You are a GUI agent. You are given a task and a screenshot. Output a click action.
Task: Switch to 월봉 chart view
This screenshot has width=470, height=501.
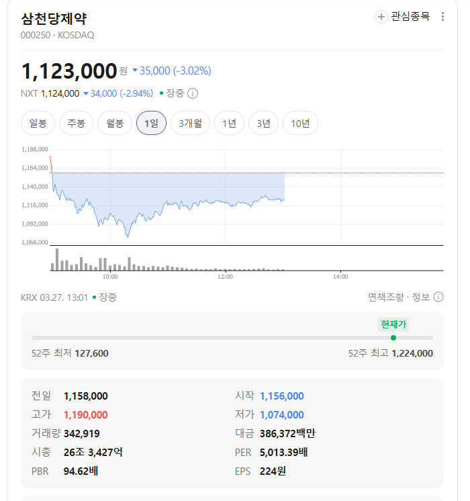115,123
